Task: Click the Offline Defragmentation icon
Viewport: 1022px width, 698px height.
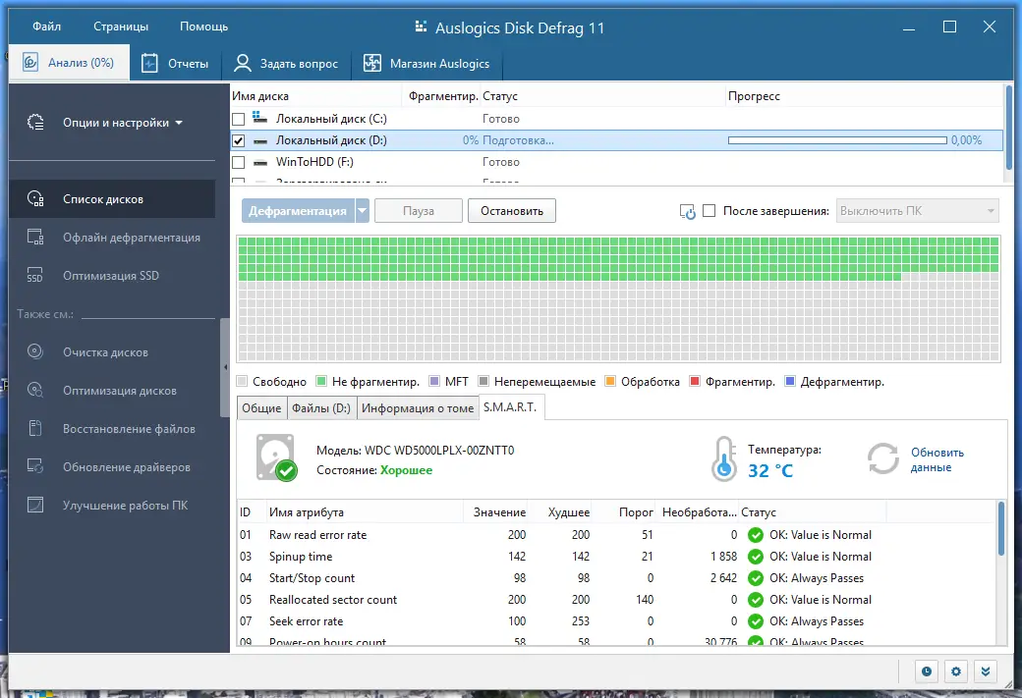Action: pyautogui.click(x=35, y=238)
